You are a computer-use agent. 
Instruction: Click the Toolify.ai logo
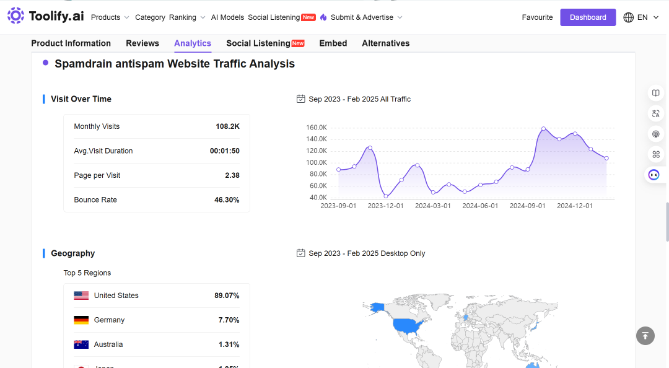[x=46, y=16]
